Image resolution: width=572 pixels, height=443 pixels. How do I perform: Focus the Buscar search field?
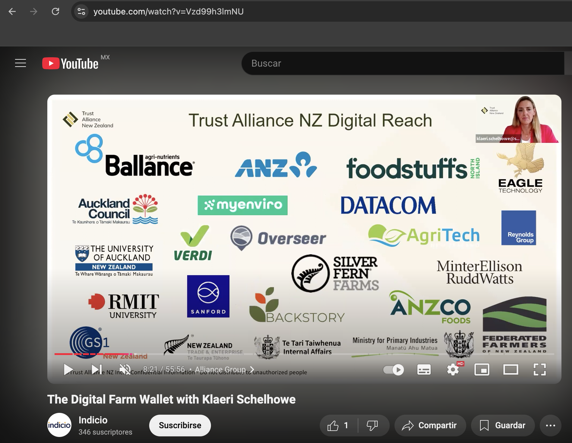[x=403, y=63]
